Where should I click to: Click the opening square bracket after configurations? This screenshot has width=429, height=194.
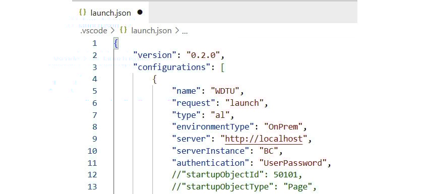(x=223, y=68)
